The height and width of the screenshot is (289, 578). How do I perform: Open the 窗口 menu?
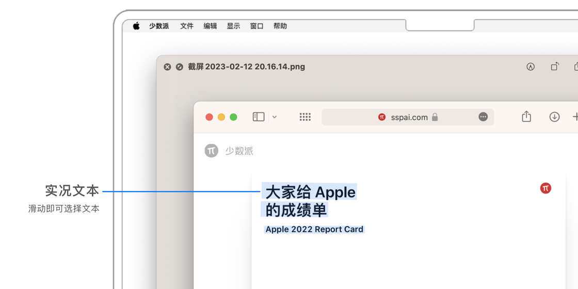pyautogui.click(x=256, y=26)
